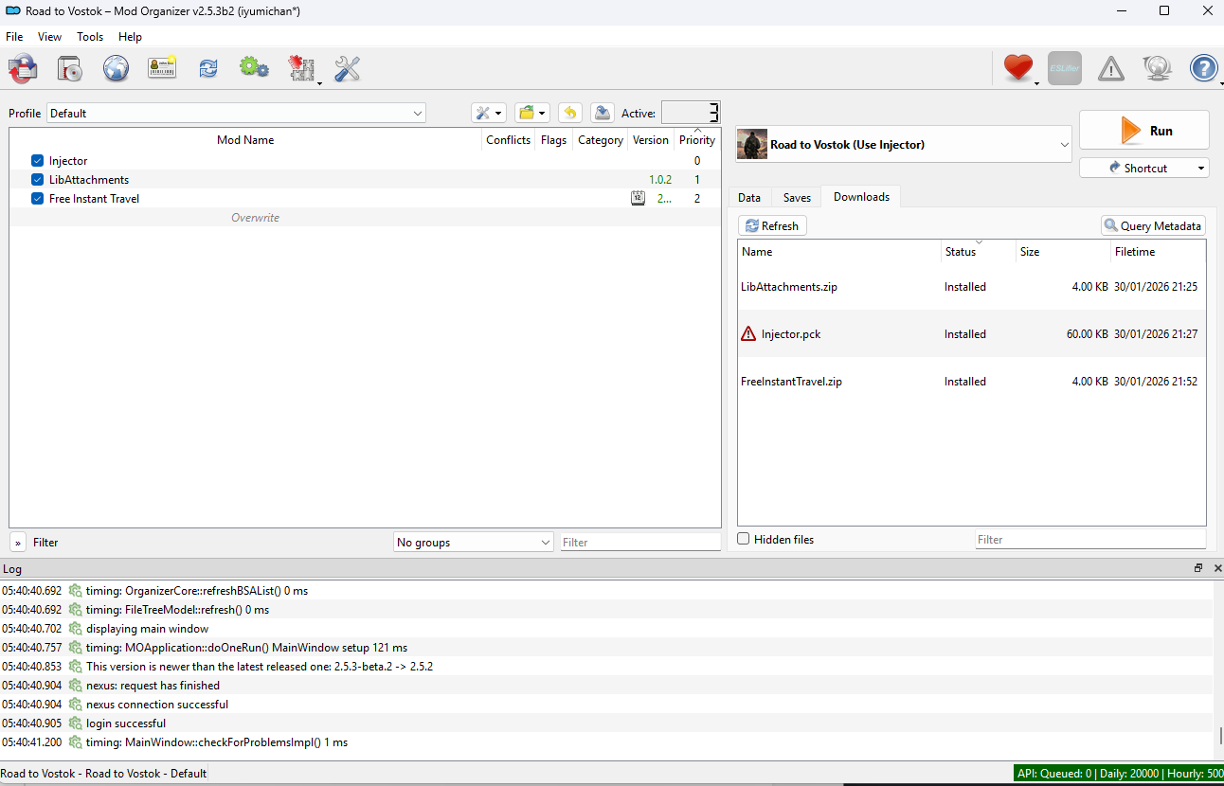Image resolution: width=1224 pixels, height=786 pixels.
Task: Switch to the Saves tab
Action: 797,198
